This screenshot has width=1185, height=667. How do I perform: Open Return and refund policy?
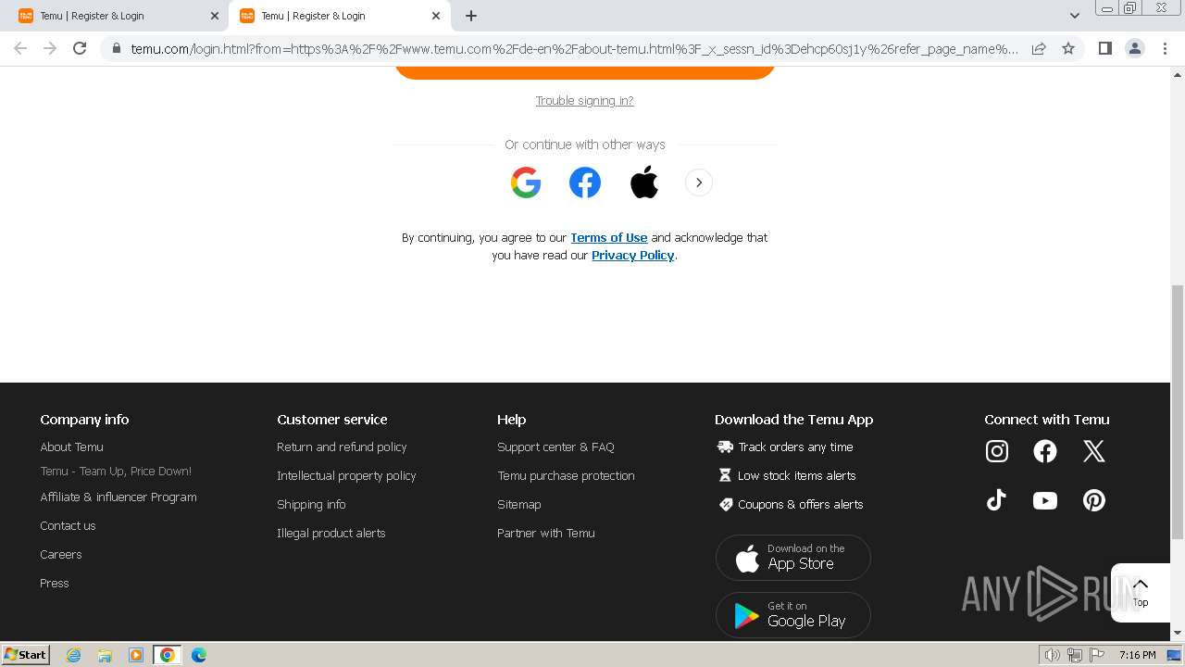(x=342, y=447)
